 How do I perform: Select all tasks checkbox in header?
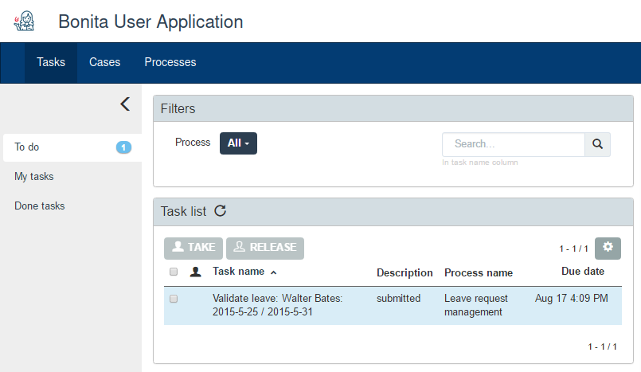(x=174, y=272)
